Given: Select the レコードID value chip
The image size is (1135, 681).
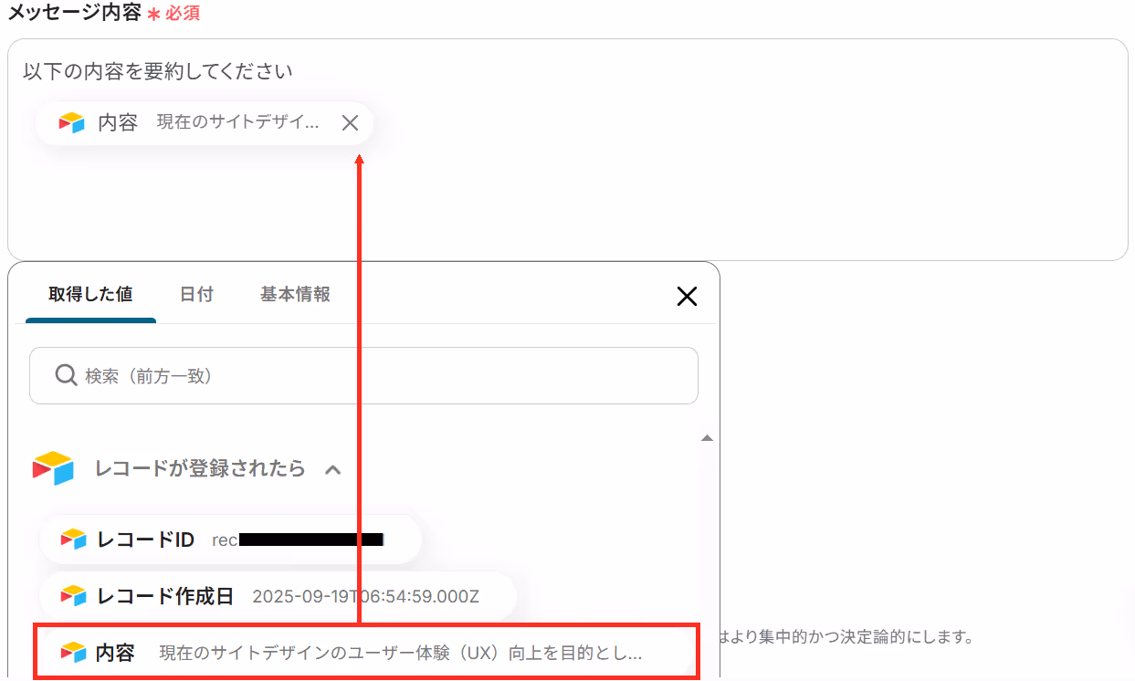Looking at the screenshot, I should click(230, 540).
